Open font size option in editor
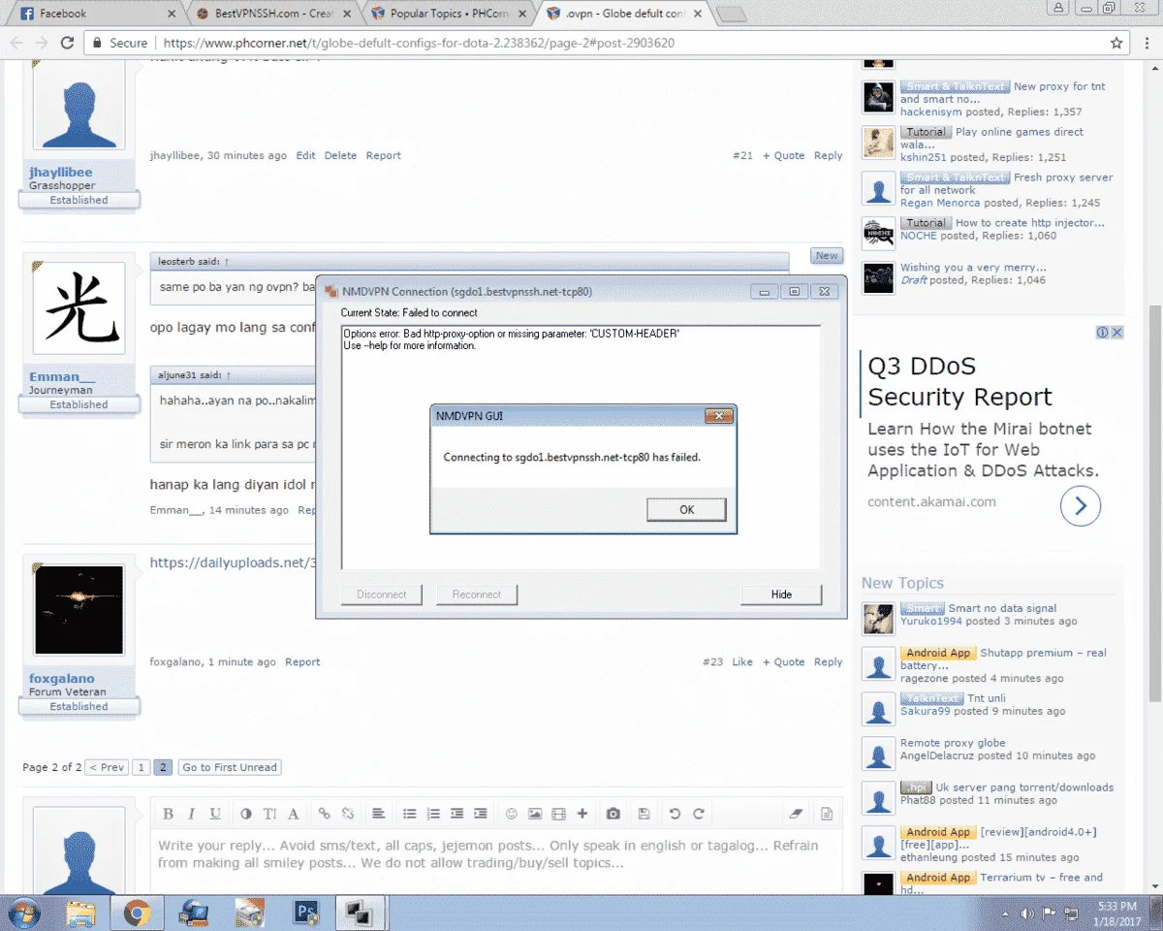 [269, 814]
